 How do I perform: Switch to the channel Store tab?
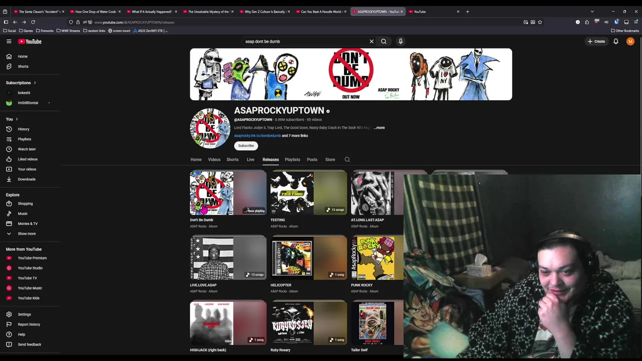330,159
